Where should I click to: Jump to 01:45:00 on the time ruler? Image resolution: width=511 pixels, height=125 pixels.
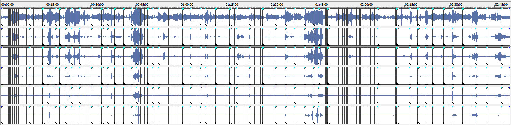coord(322,5)
